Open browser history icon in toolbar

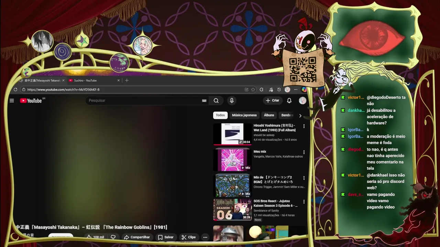[279, 90]
